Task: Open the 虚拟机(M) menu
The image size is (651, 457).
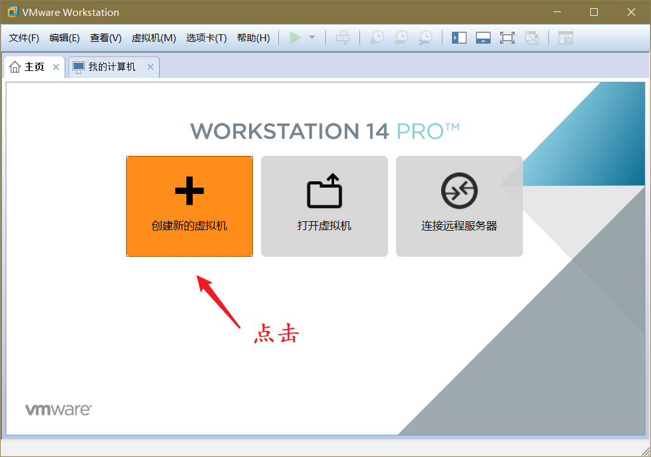Action: pyautogui.click(x=154, y=37)
